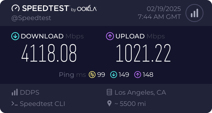212x113 pixels.
Task: Click the terminal prompt icon
Action: pos(15,104)
